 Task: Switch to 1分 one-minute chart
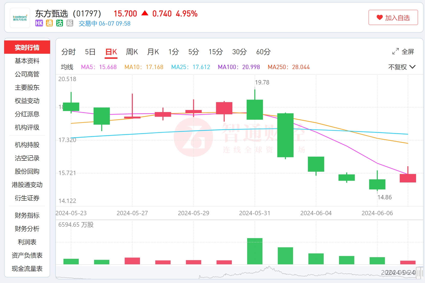pyautogui.click(x=173, y=52)
